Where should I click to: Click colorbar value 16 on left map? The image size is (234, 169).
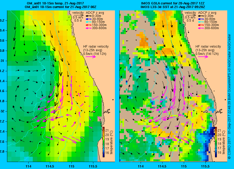coord(107,153)
